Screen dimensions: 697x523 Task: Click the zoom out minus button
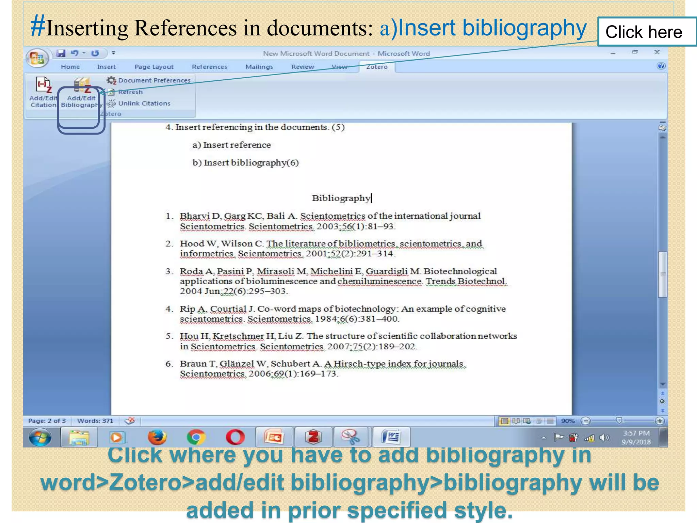(585, 421)
